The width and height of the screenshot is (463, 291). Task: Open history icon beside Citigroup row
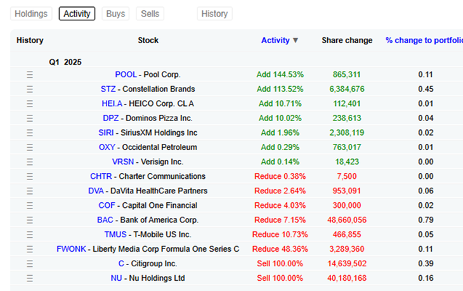pyautogui.click(x=29, y=264)
